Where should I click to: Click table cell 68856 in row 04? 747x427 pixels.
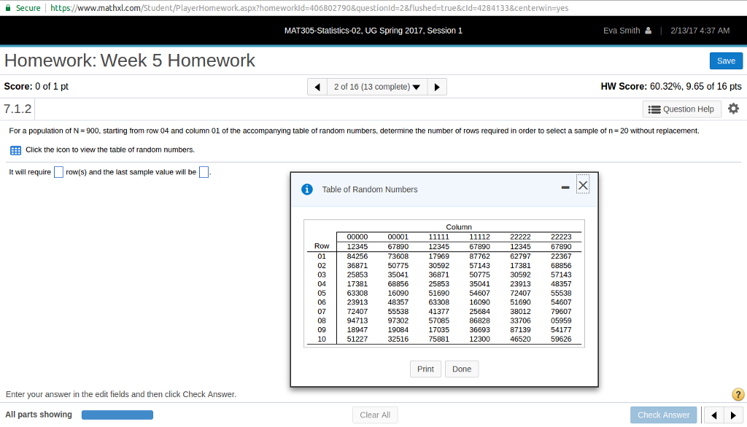(x=398, y=284)
